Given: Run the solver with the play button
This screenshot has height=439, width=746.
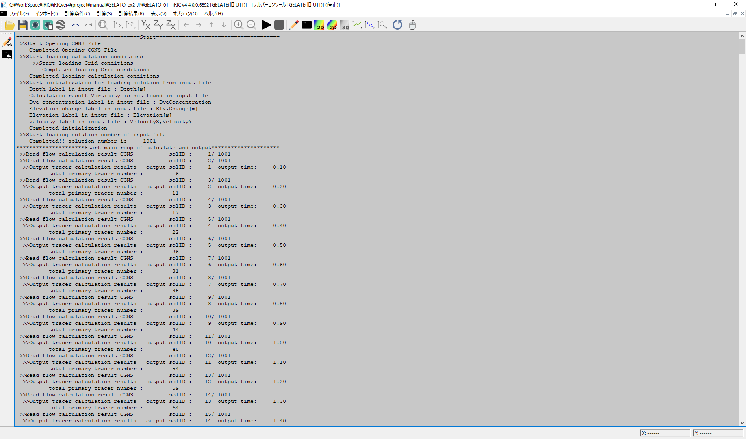Looking at the screenshot, I should tap(266, 25).
